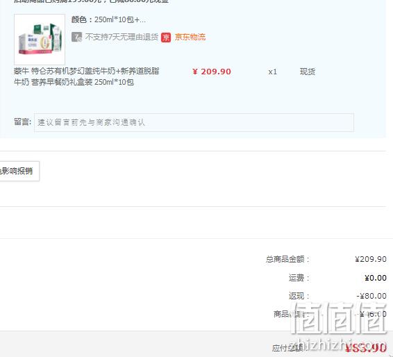The height and width of the screenshot is (357, 393).
Task: Select the item price ¥ 209.90 in red
Action: coord(212,72)
